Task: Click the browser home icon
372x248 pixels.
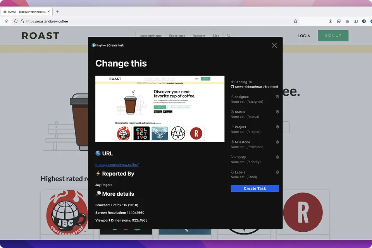Action: [x=7, y=21]
